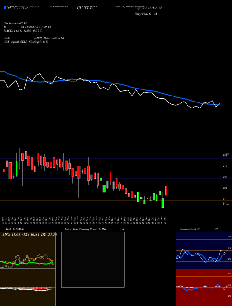Image resolution: width=232 pixels, height=306 pixels.
Task: Click the 13.2 price axis label
Action: click(x=225, y=177)
